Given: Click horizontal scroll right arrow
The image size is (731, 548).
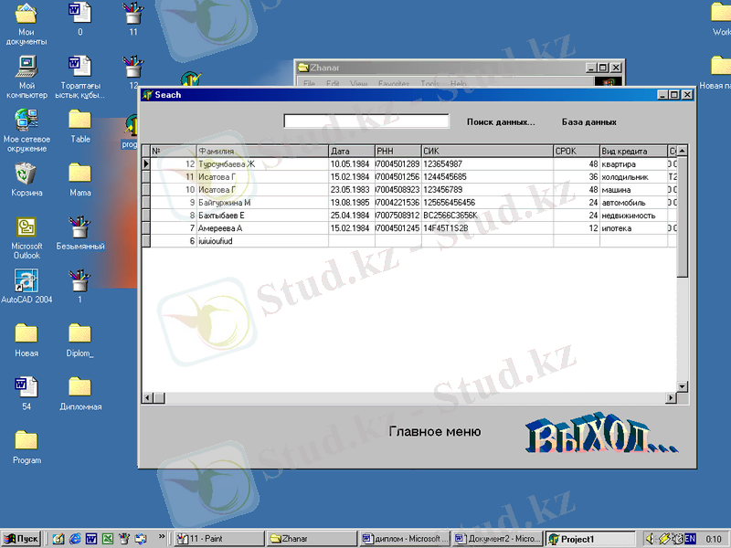Looking at the screenshot, I should tap(671, 398).
